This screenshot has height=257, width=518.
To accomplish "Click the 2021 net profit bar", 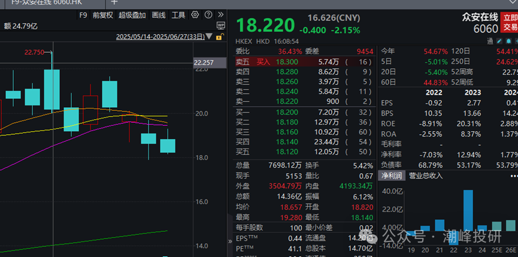I will [440, 225].
